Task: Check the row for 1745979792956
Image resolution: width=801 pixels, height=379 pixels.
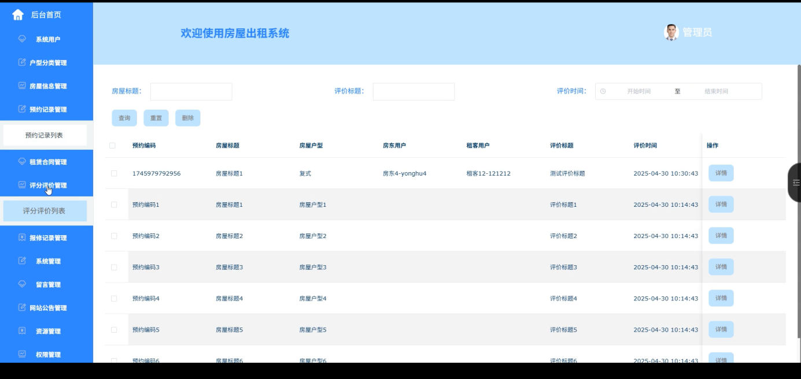Action: click(114, 173)
